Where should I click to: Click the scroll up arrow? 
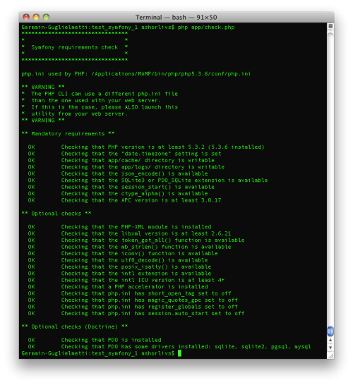coord(330,340)
